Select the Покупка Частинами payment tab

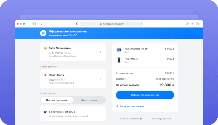point(57,100)
